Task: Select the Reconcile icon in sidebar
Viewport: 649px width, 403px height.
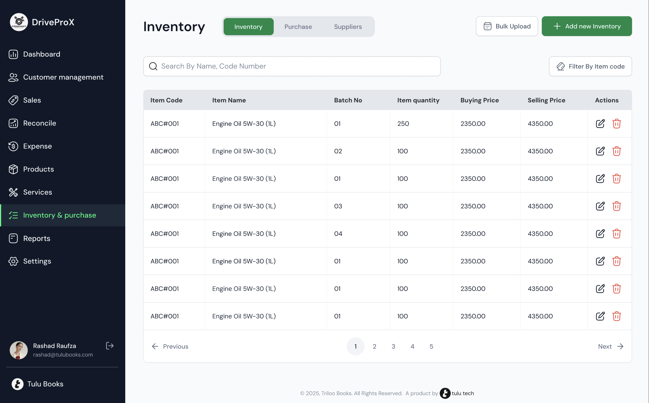Action: (x=13, y=123)
